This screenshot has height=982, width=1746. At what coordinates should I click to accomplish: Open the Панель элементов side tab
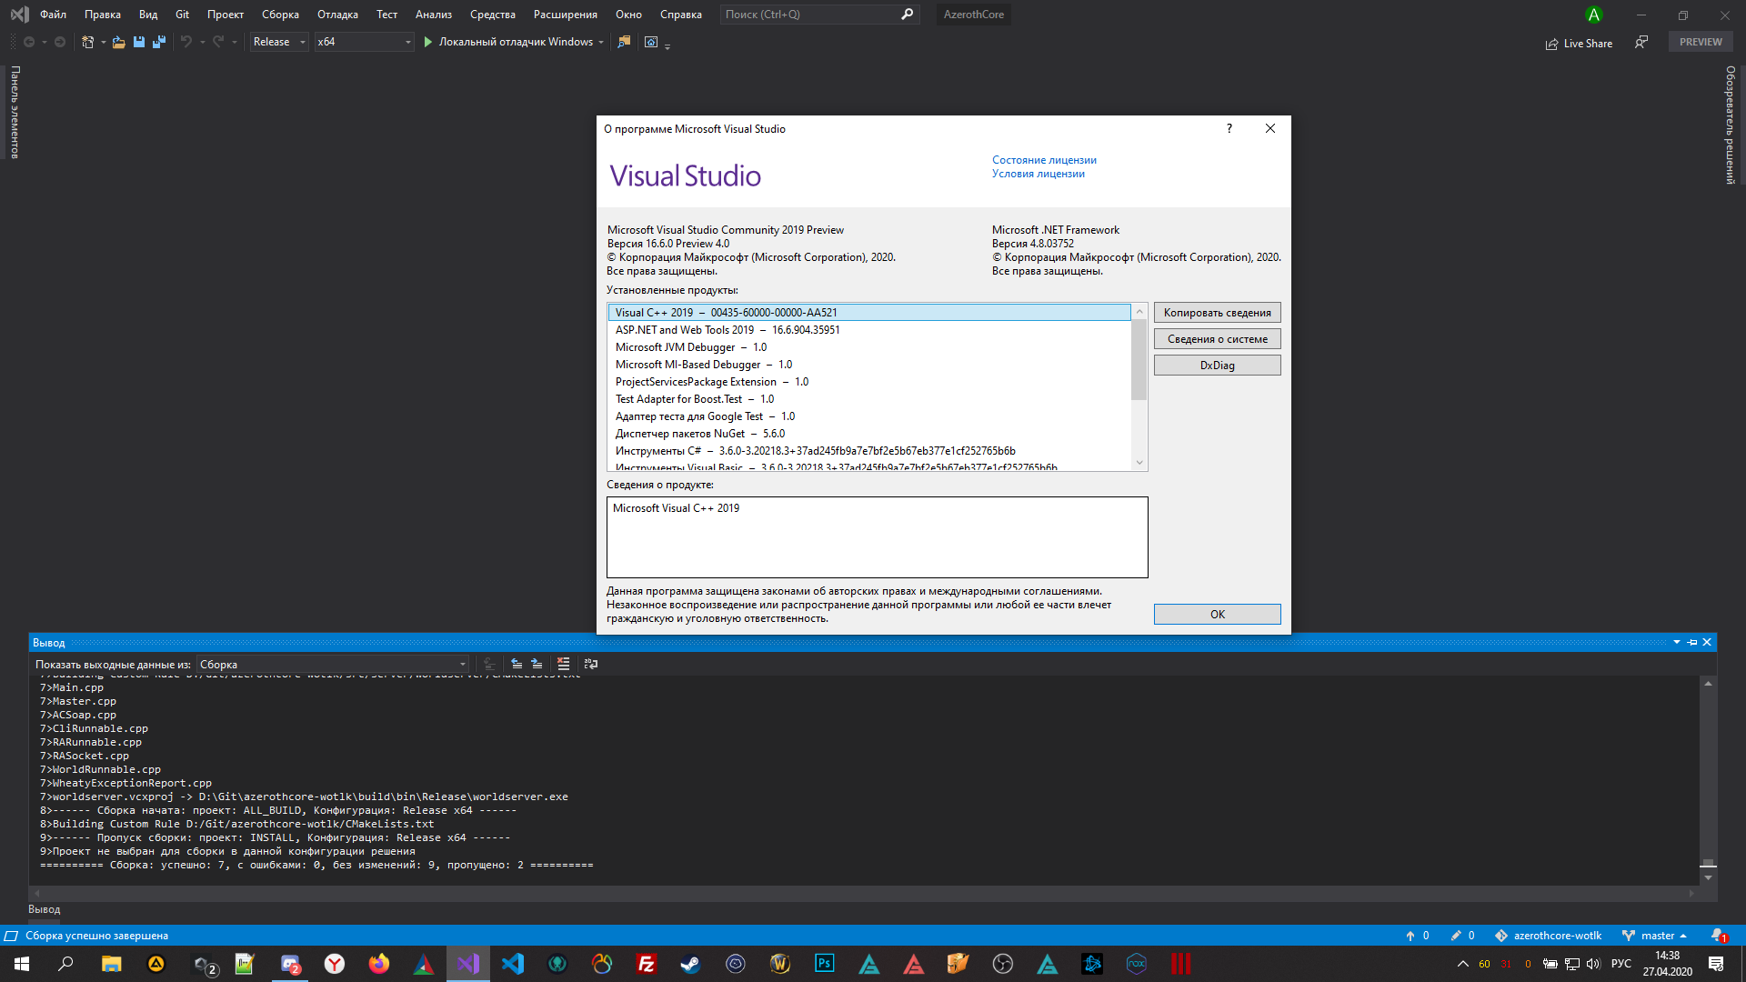coord(15,112)
